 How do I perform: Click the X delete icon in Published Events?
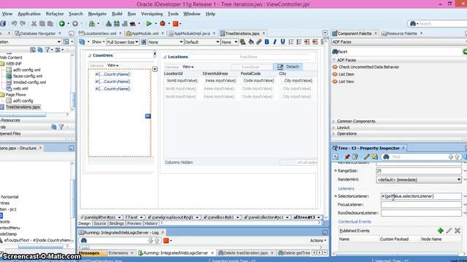(x=458, y=231)
